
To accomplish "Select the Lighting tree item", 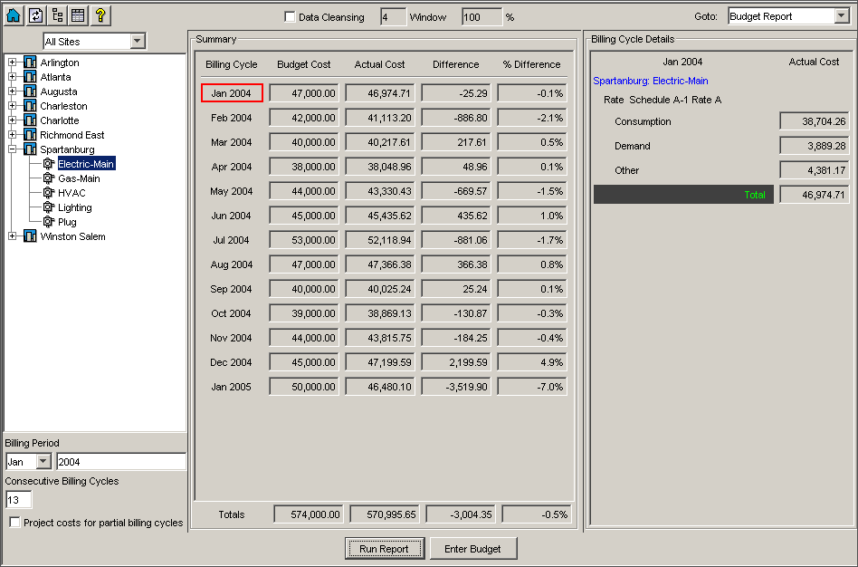I will (74, 207).
